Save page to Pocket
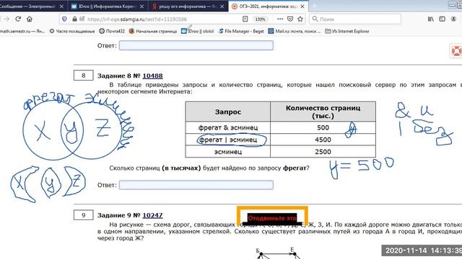Screen dimensions: 462x259 pos(290,19)
